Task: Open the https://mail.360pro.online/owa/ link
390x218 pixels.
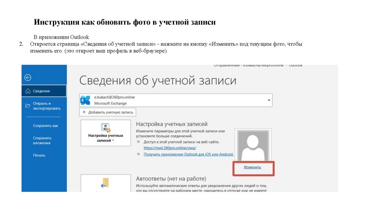Action: click(170, 148)
